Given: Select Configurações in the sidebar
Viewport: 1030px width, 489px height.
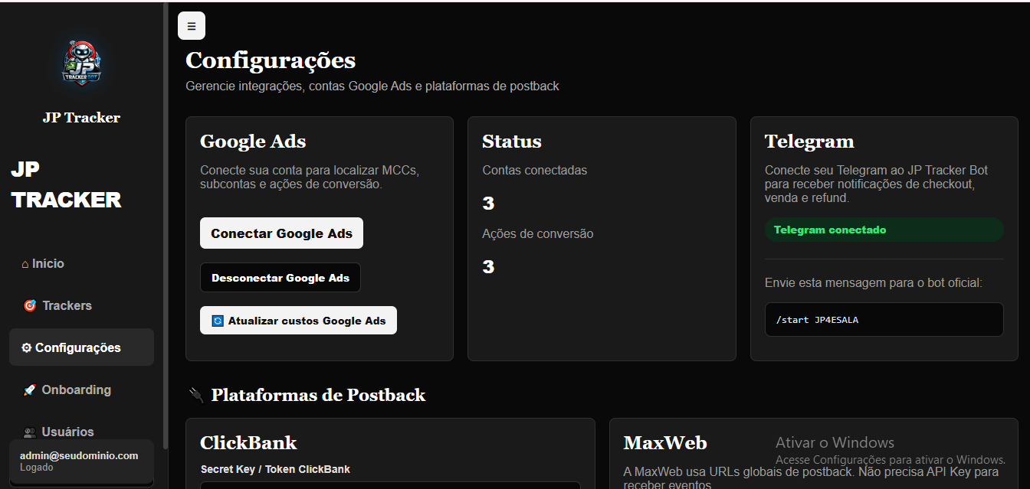Looking at the screenshot, I should [81, 347].
